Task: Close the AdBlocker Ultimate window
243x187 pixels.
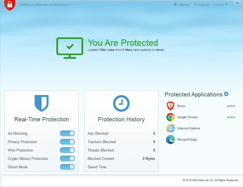Action: (x=237, y=3)
